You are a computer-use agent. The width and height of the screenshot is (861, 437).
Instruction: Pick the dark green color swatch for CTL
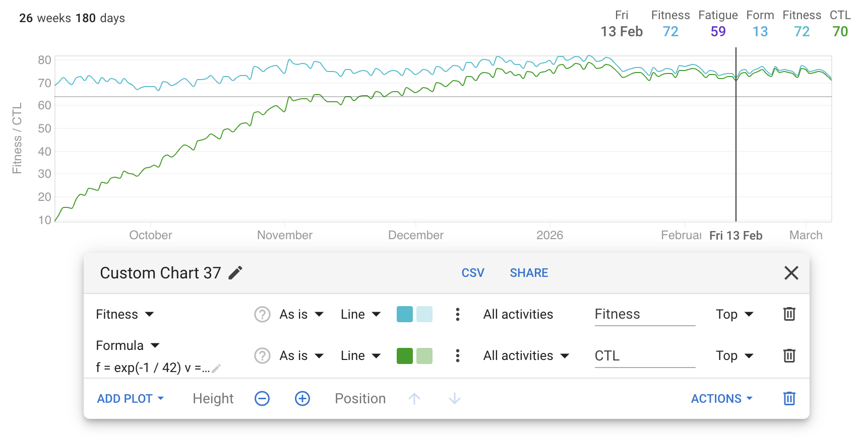click(x=405, y=356)
